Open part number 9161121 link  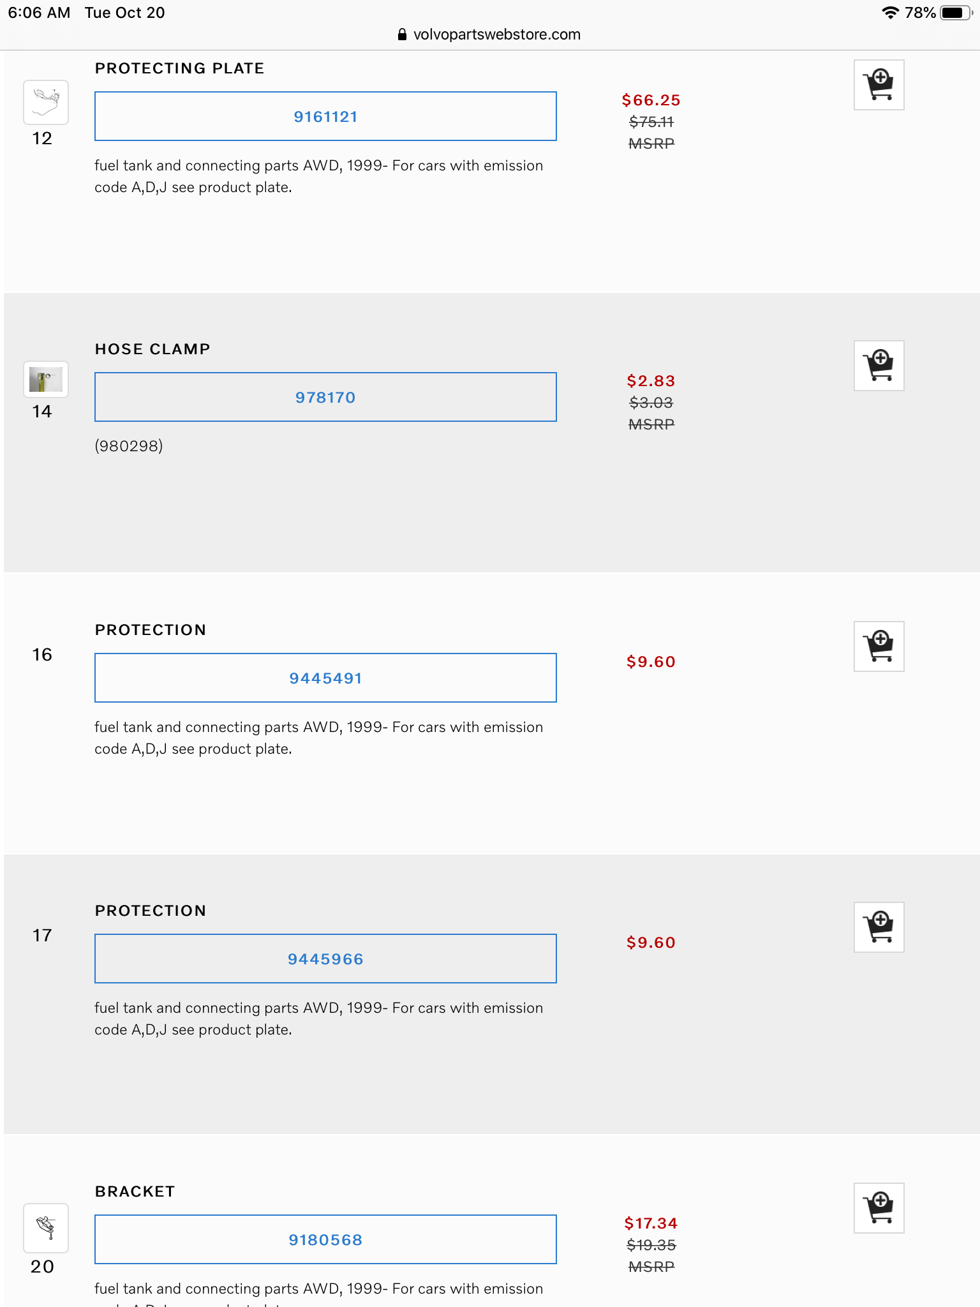tap(325, 117)
